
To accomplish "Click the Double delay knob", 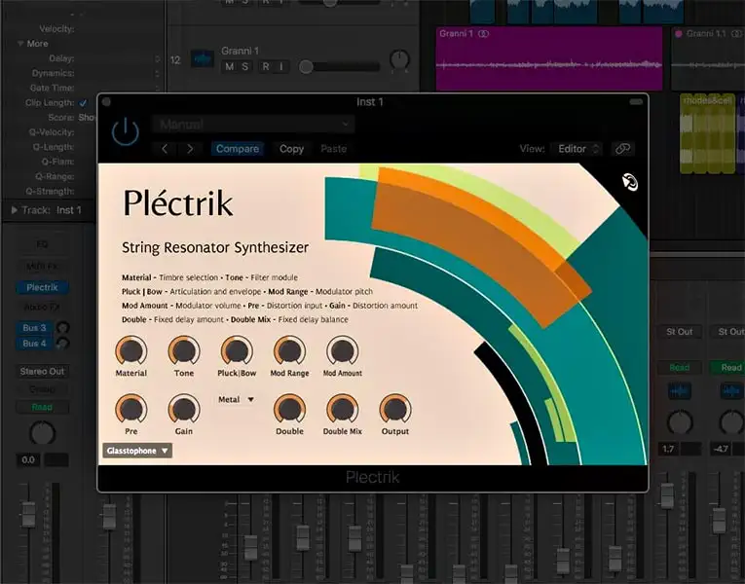I will 289,409.
